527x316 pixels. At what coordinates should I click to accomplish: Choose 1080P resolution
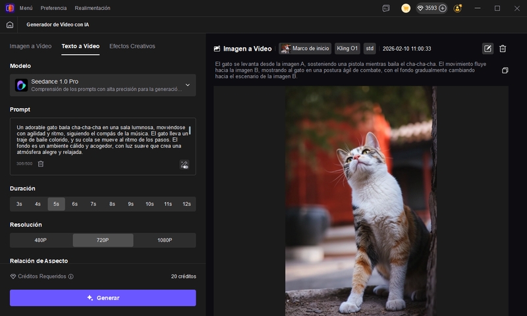point(165,240)
